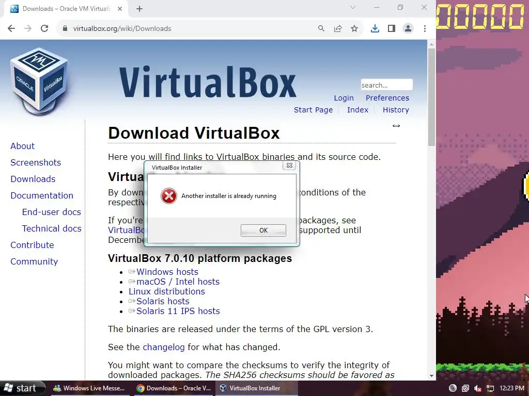Click OK in the VirtualBox Installer dialog
529x396 pixels.
tap(263, 230)
